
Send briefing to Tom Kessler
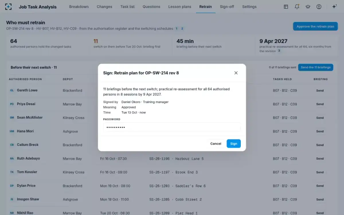tap(320, 172)
